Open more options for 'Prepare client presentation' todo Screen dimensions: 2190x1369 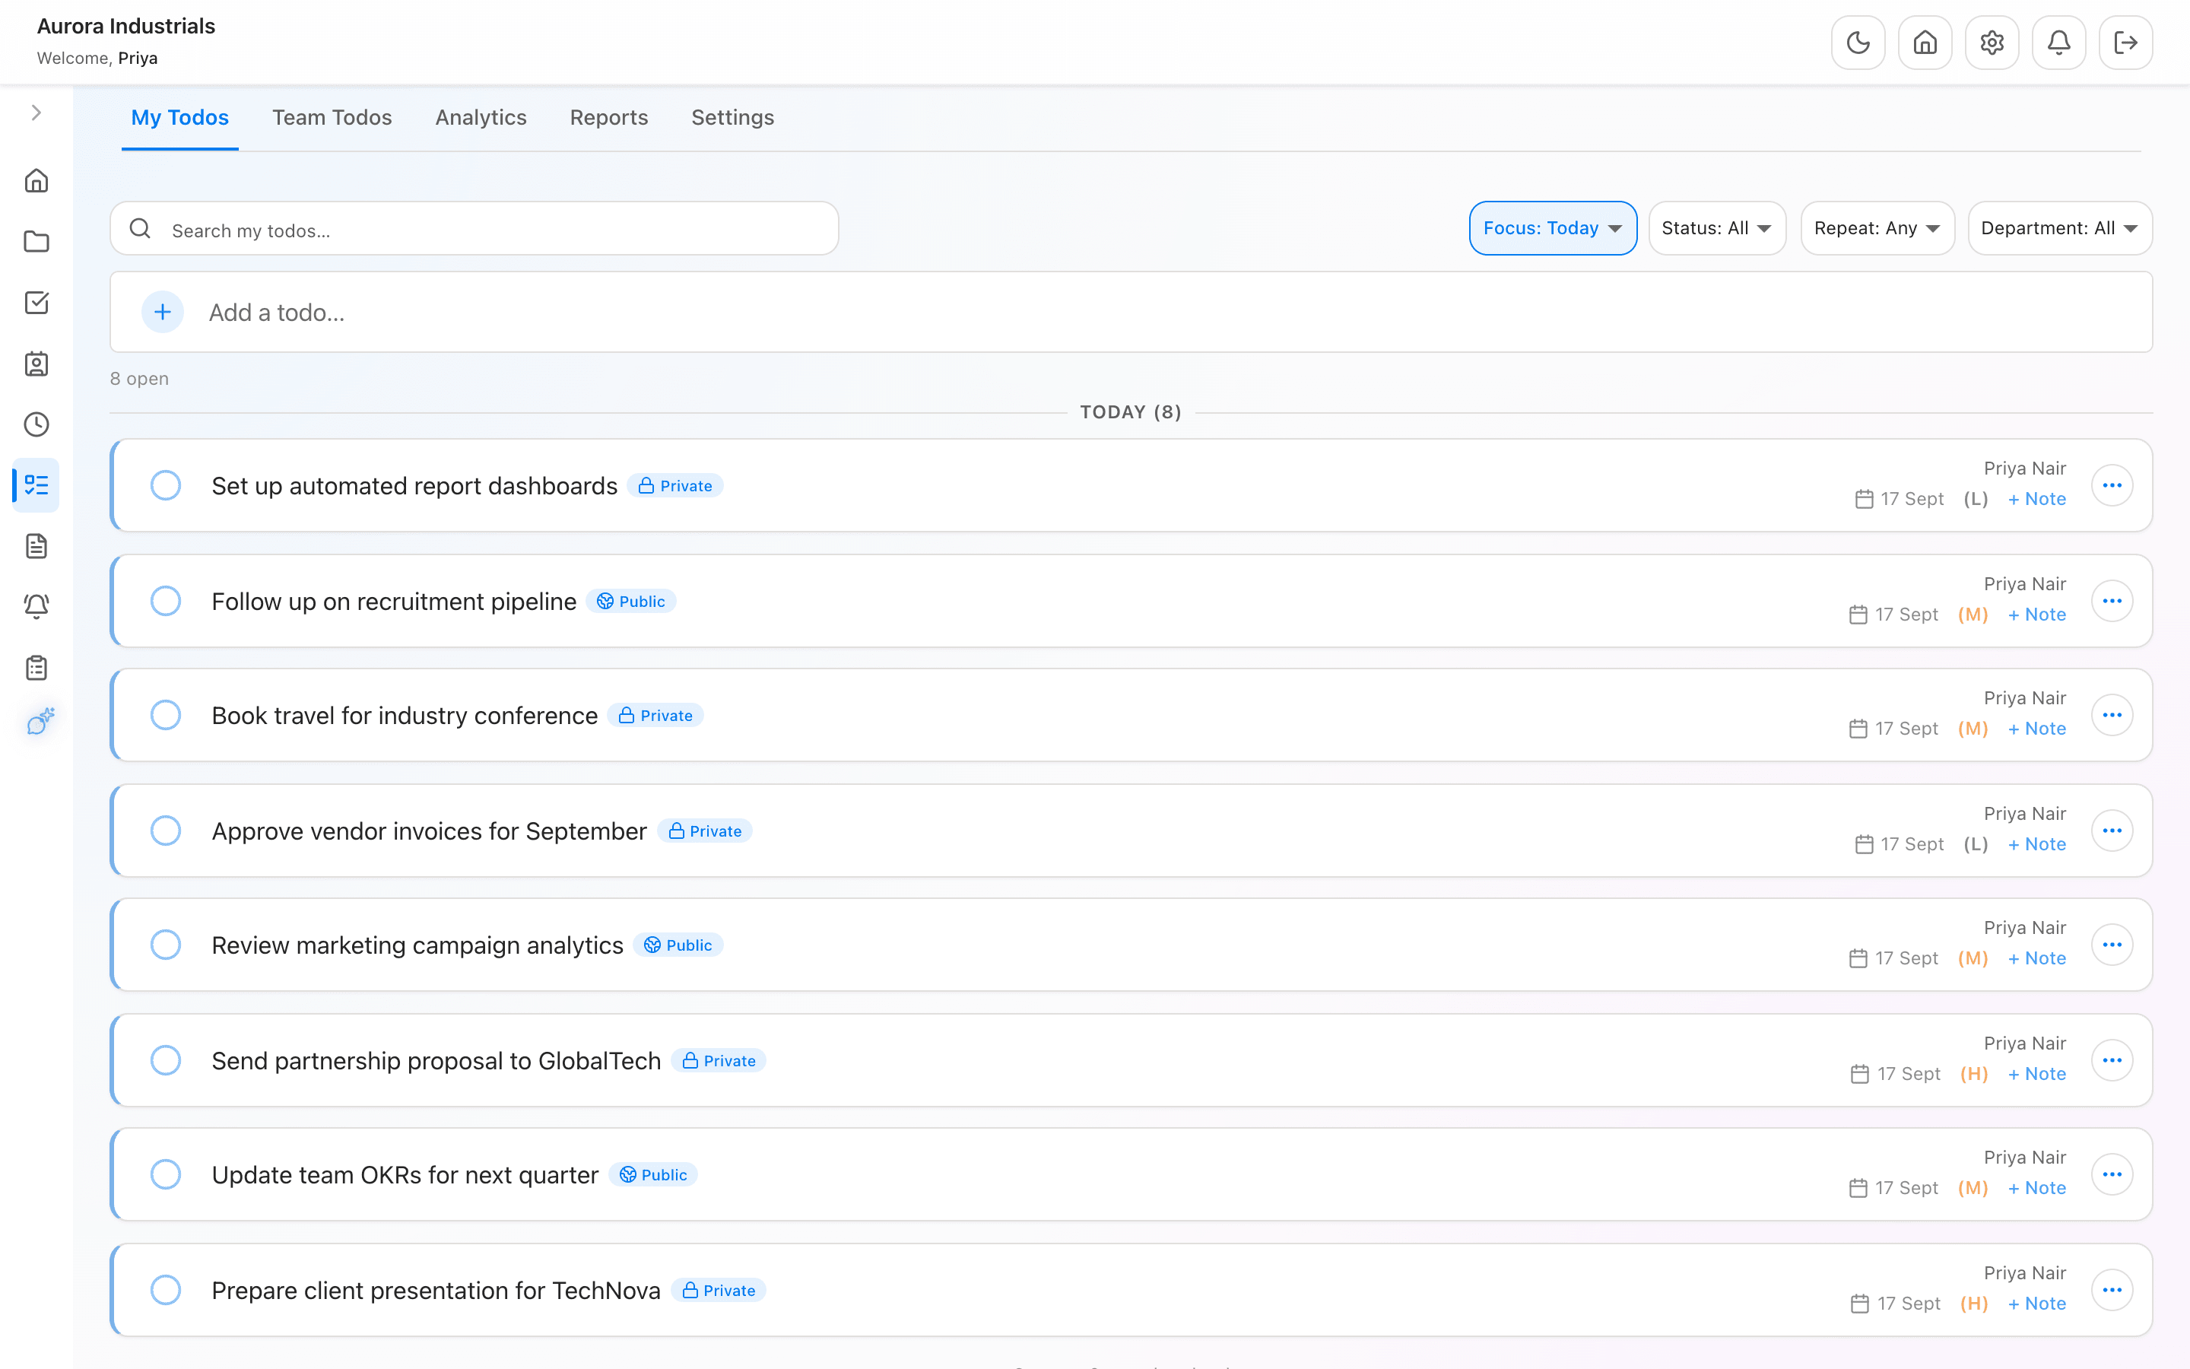(x=2112, y=1290)
